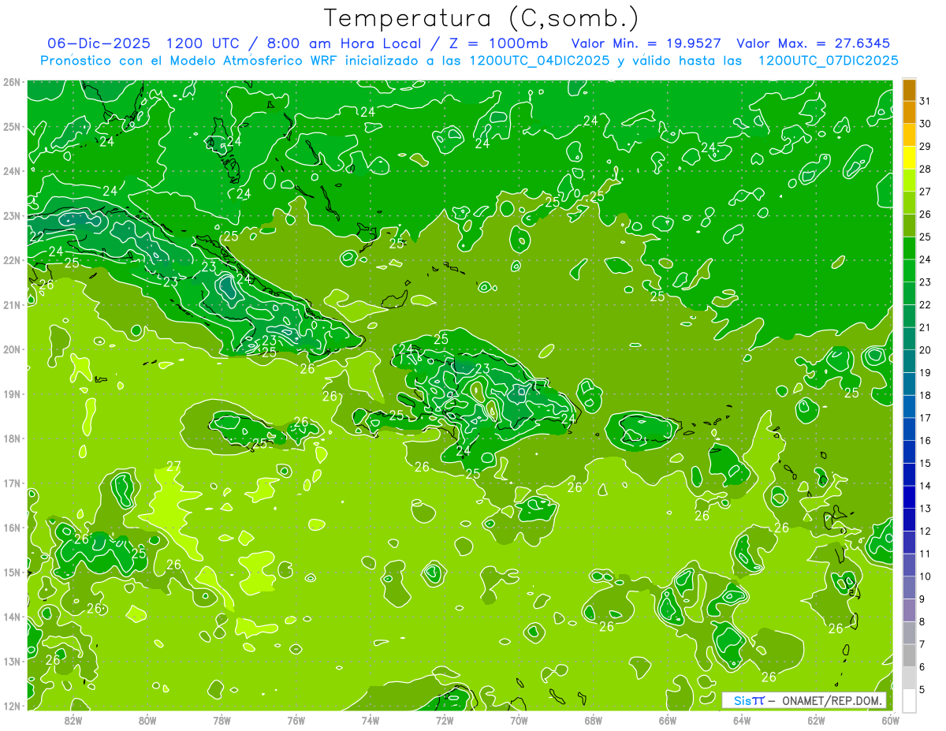The height and width of the screenshot is (731, 946).
Task: Select color scale value 20
Action: (925, 350)
